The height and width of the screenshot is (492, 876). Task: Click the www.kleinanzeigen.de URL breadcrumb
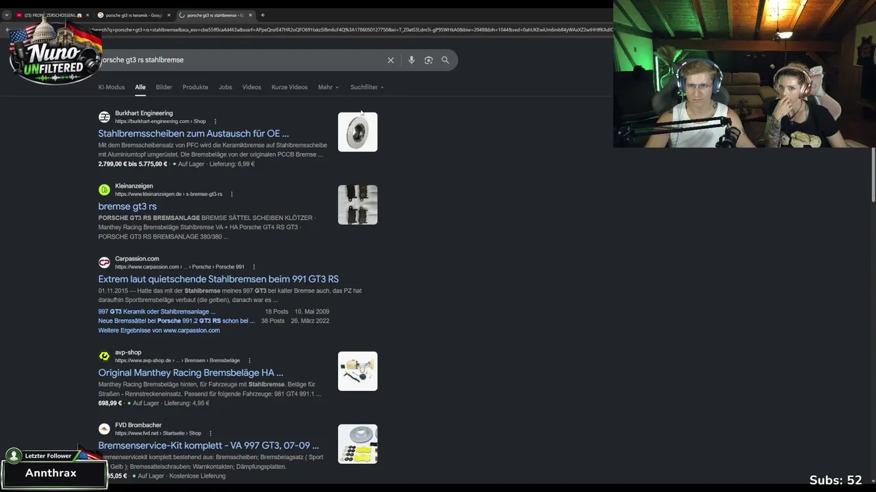click(168, 194)
